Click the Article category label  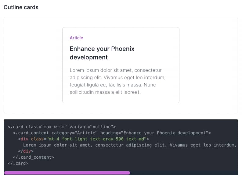[x=76, y=38]
